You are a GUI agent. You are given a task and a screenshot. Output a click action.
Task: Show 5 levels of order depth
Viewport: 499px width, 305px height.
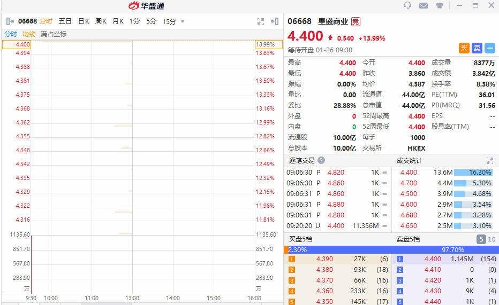[481, 239]
